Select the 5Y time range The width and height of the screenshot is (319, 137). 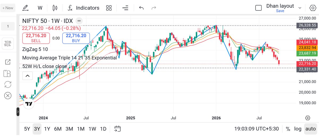pyautogui.click(x=27, y=129)
